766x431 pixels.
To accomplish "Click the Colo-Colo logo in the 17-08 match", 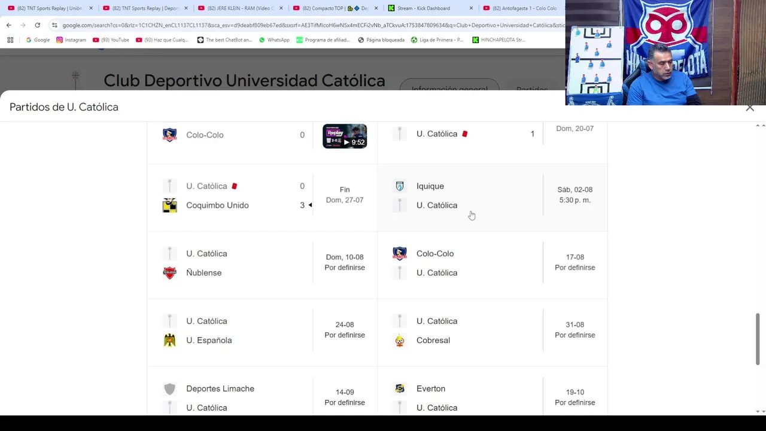I will pyautogui.click(x=400, y=254).
